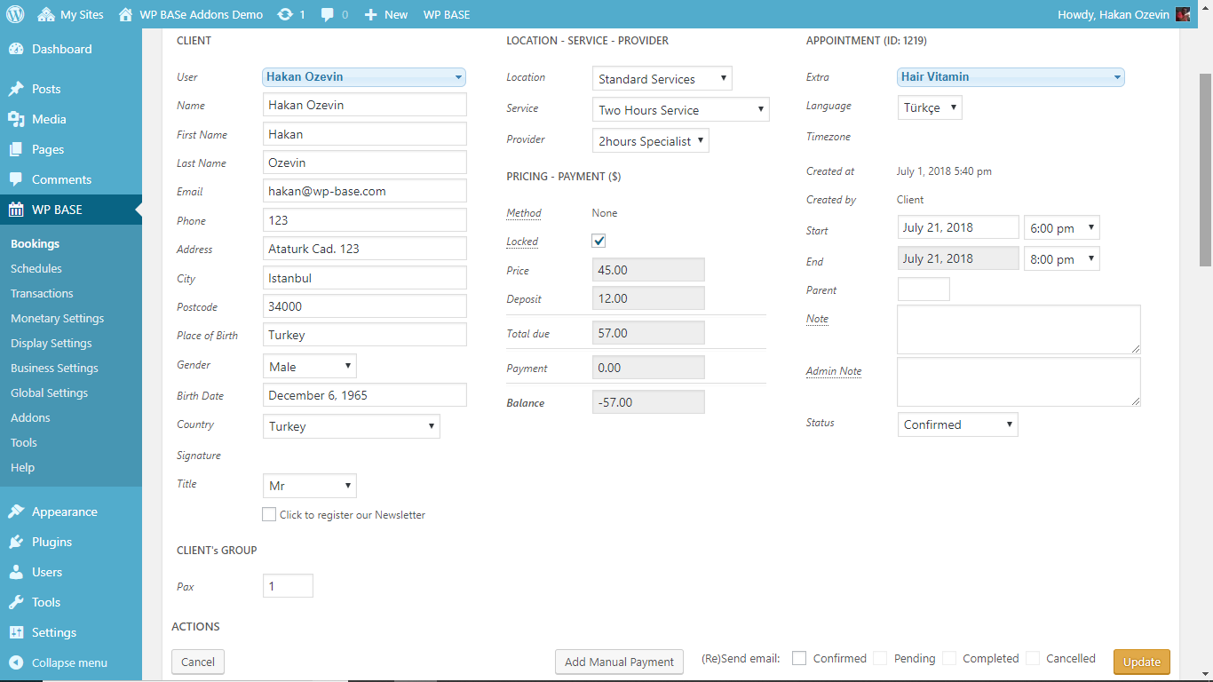This screenshot has width=1213, height=682.
Task: Go to Transactions in WP BASE menu
Action: [42, 293]
